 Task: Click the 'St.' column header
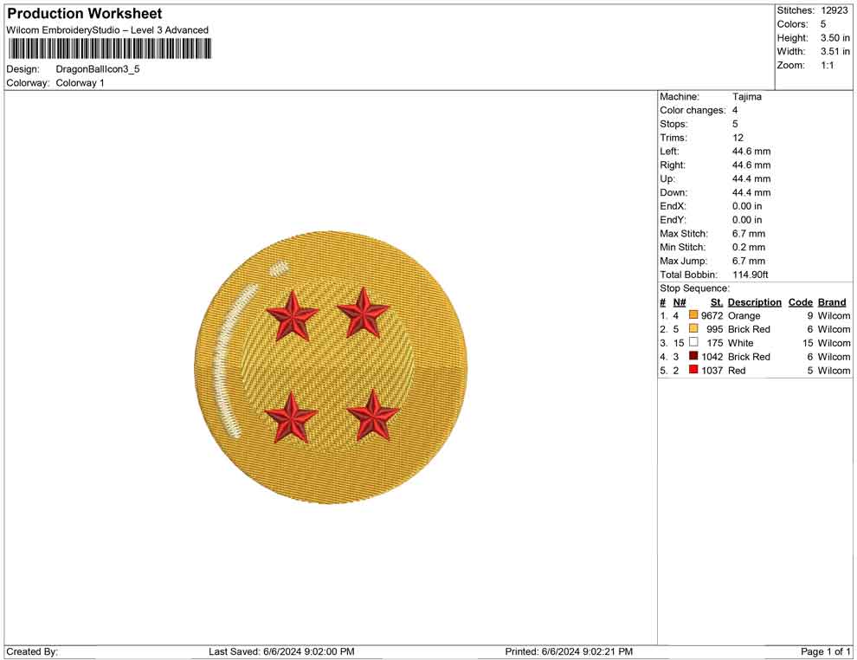coord(717,301)
